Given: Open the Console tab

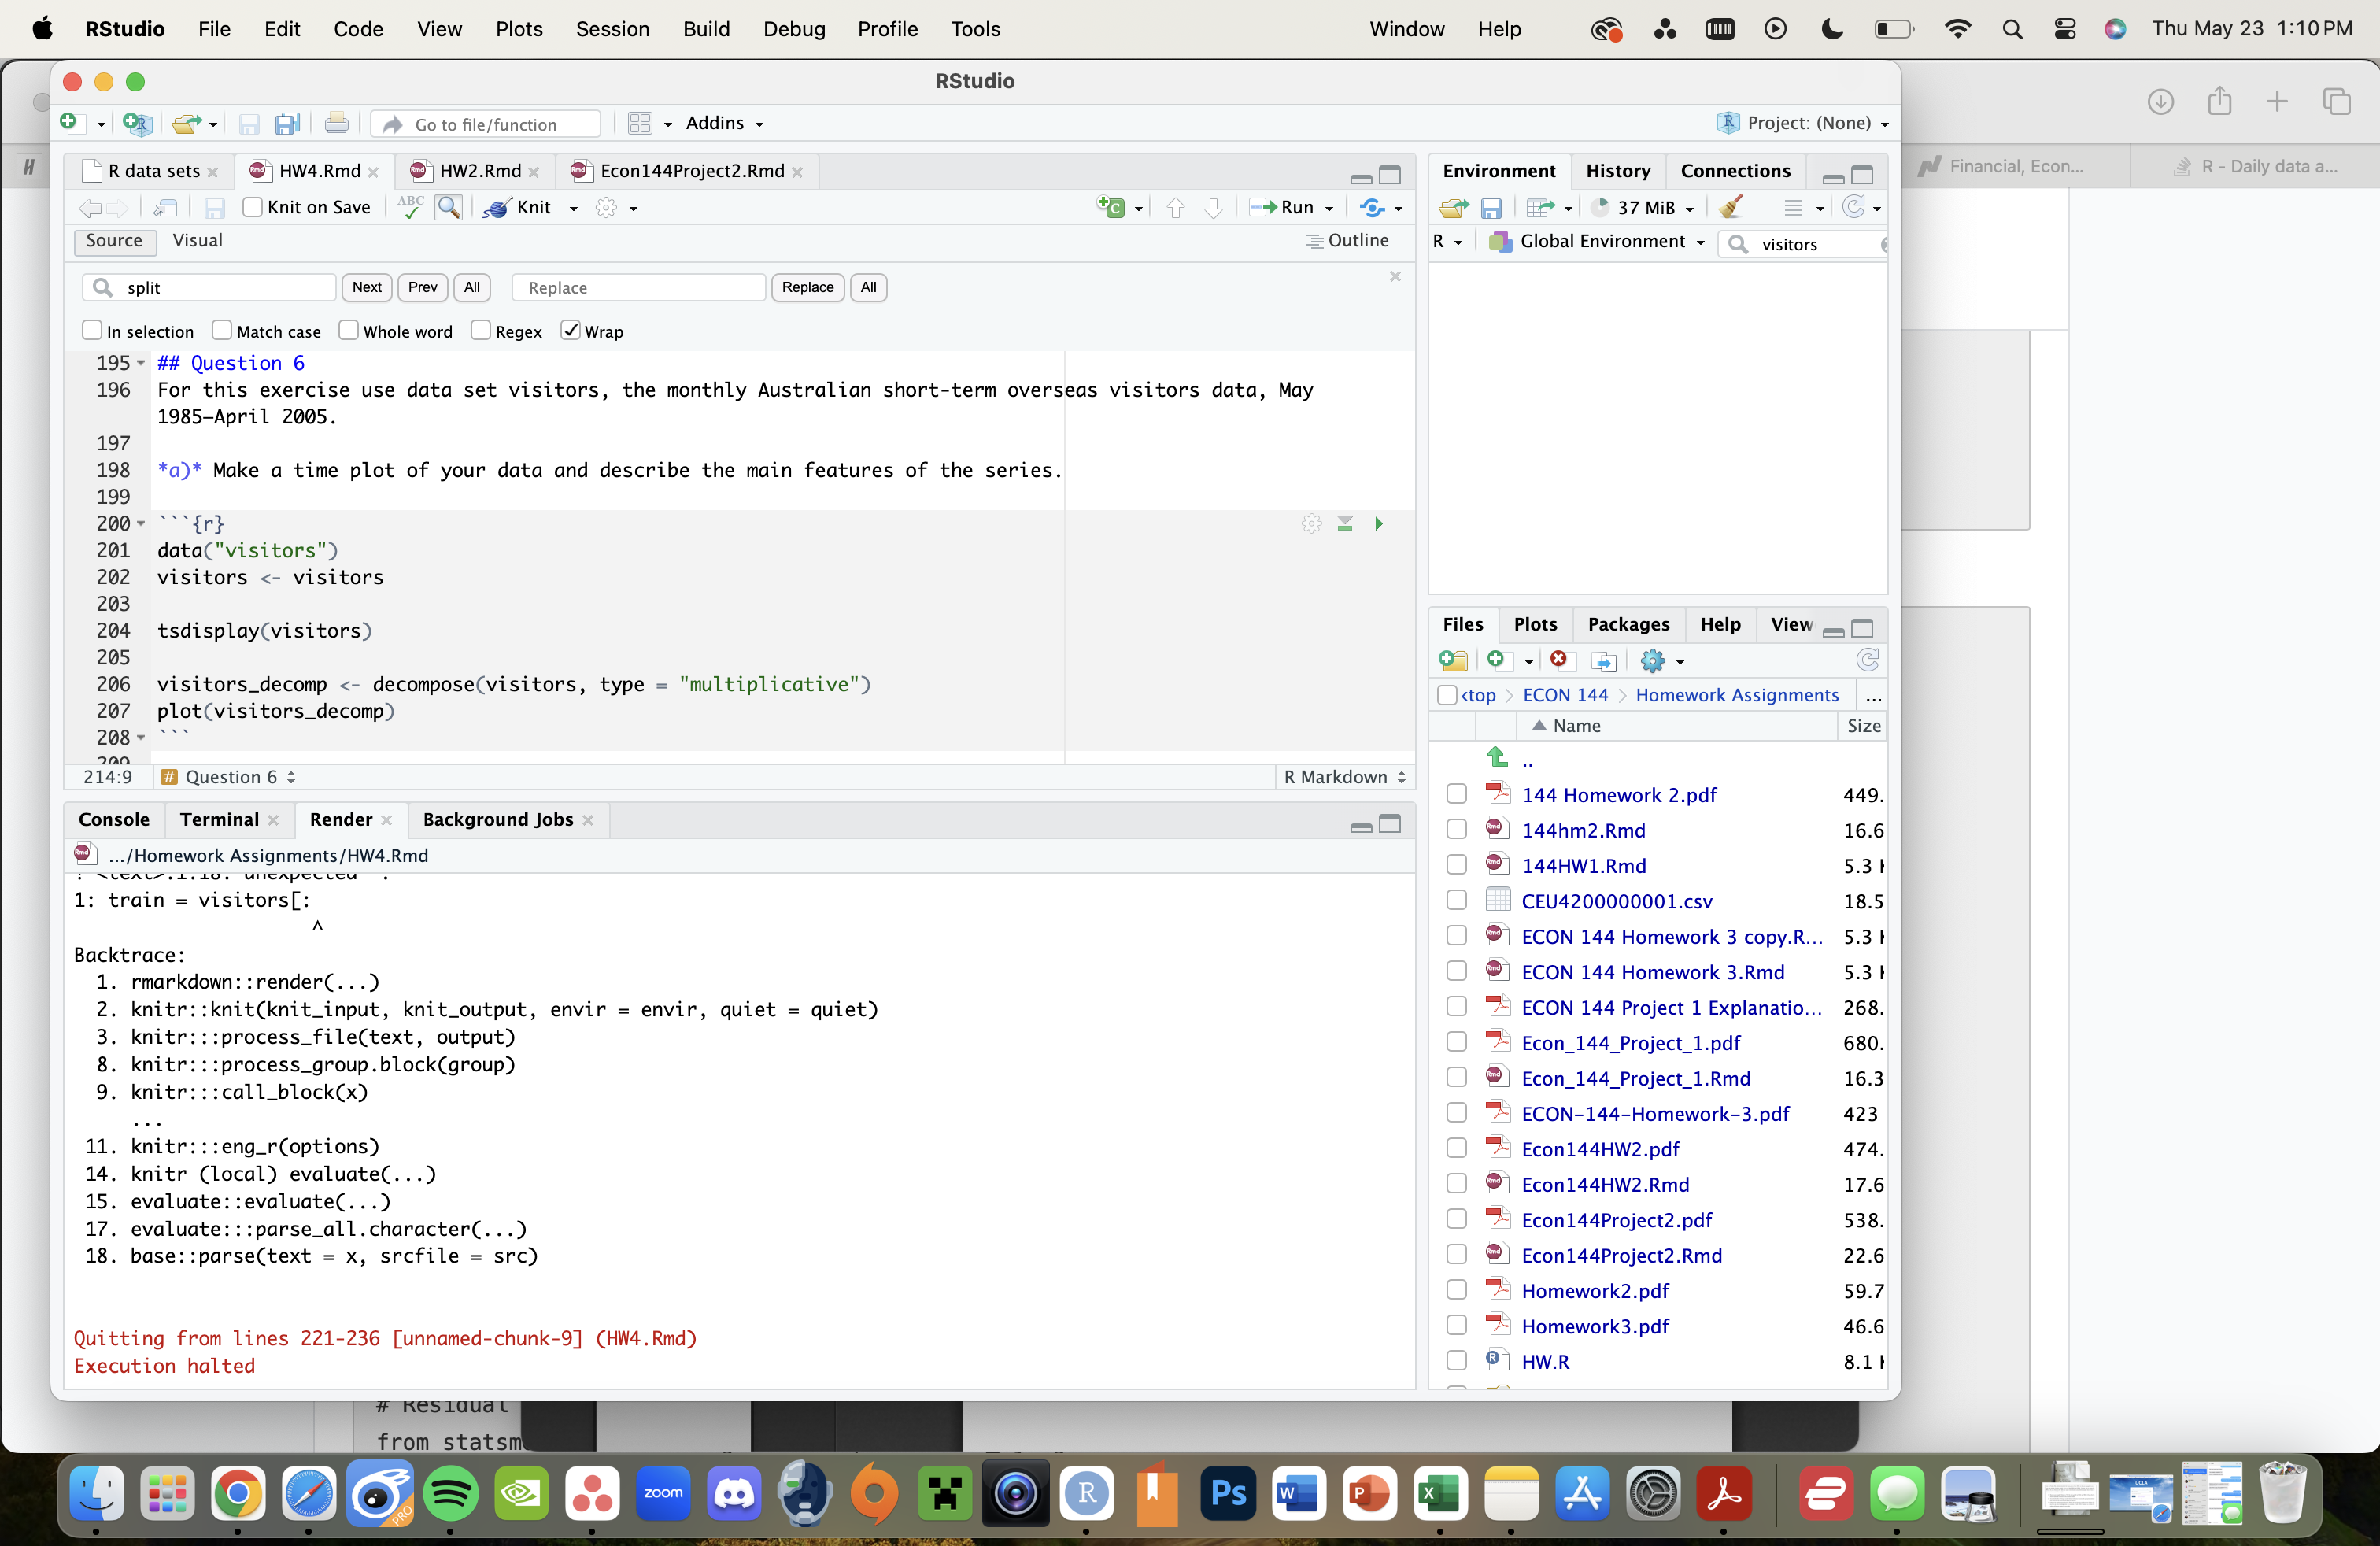Looking at the screenshot, I should [114, 819].
